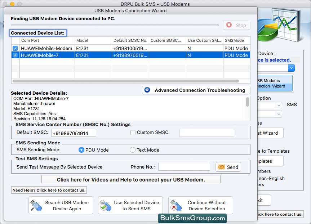The height and width of the screenshot is (224, 311).
Task: Click the device search progress bar
Action: coord(115,25)
